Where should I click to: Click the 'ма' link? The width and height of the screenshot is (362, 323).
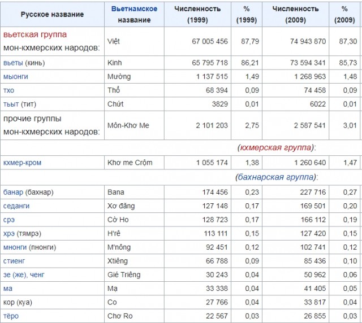7,289
